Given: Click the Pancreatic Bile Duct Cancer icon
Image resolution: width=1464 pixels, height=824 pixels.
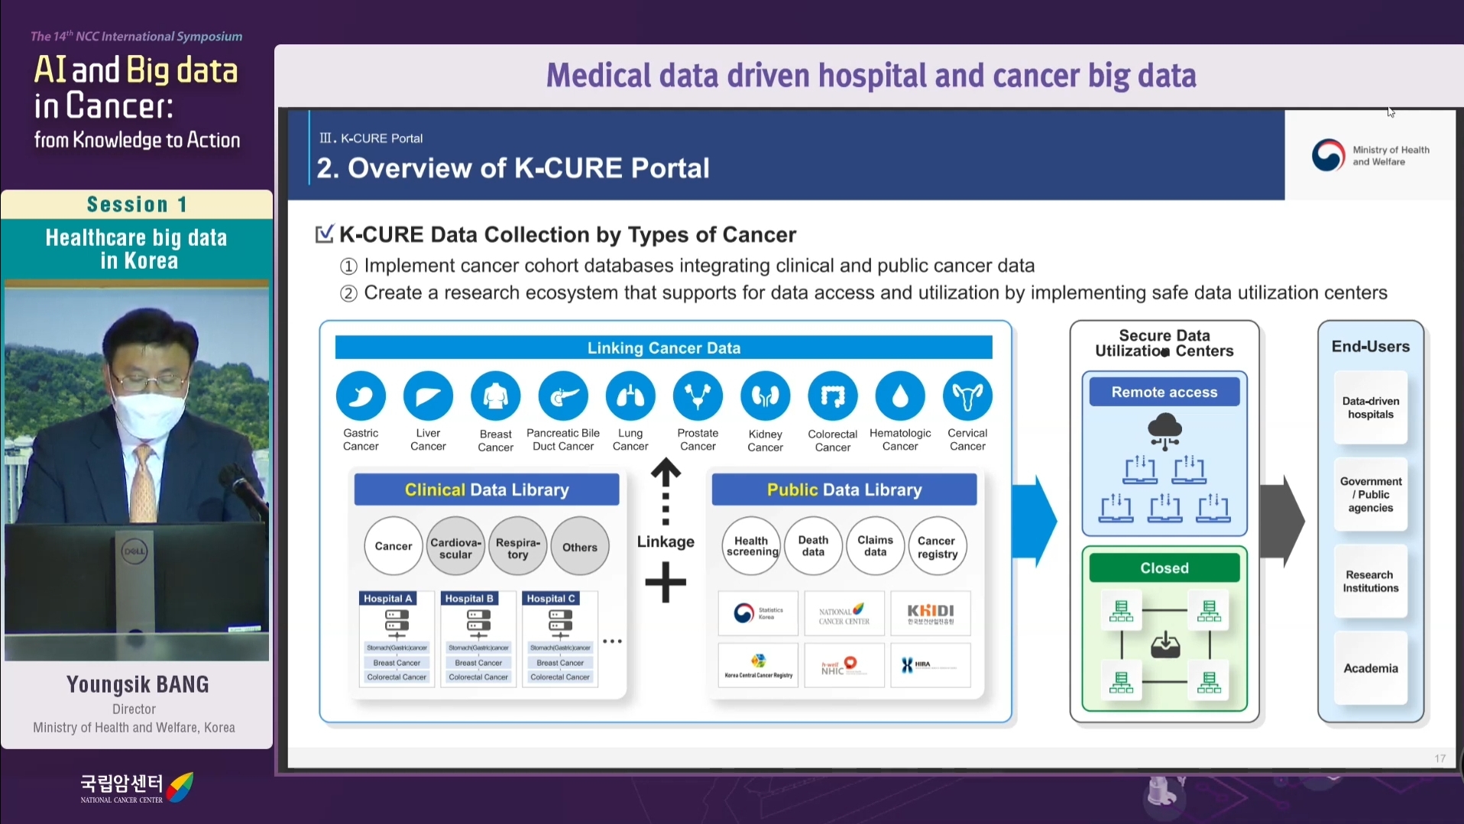Looking at the screenshot, I should tap(563, 396).
